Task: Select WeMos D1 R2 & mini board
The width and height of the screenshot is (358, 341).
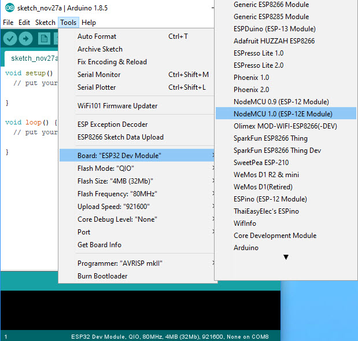Action: [286, 175]
